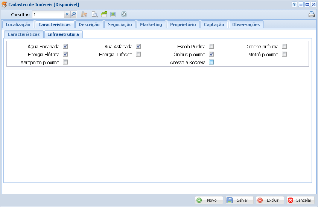Enable the Metrô próximo checkbox
Viewport: 318px width, 207px height.
tap(285, 54)
